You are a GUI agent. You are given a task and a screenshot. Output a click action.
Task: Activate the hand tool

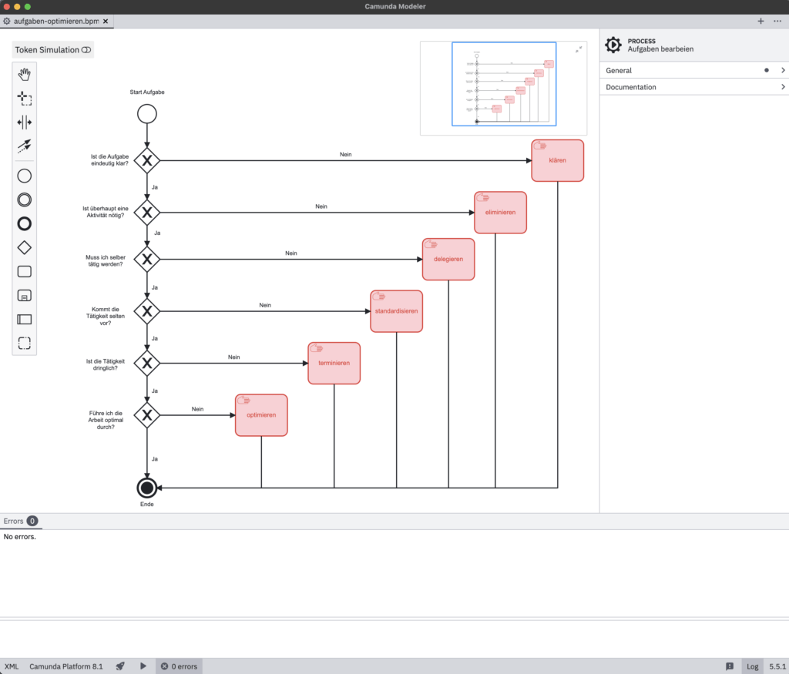tap(24, 74)
